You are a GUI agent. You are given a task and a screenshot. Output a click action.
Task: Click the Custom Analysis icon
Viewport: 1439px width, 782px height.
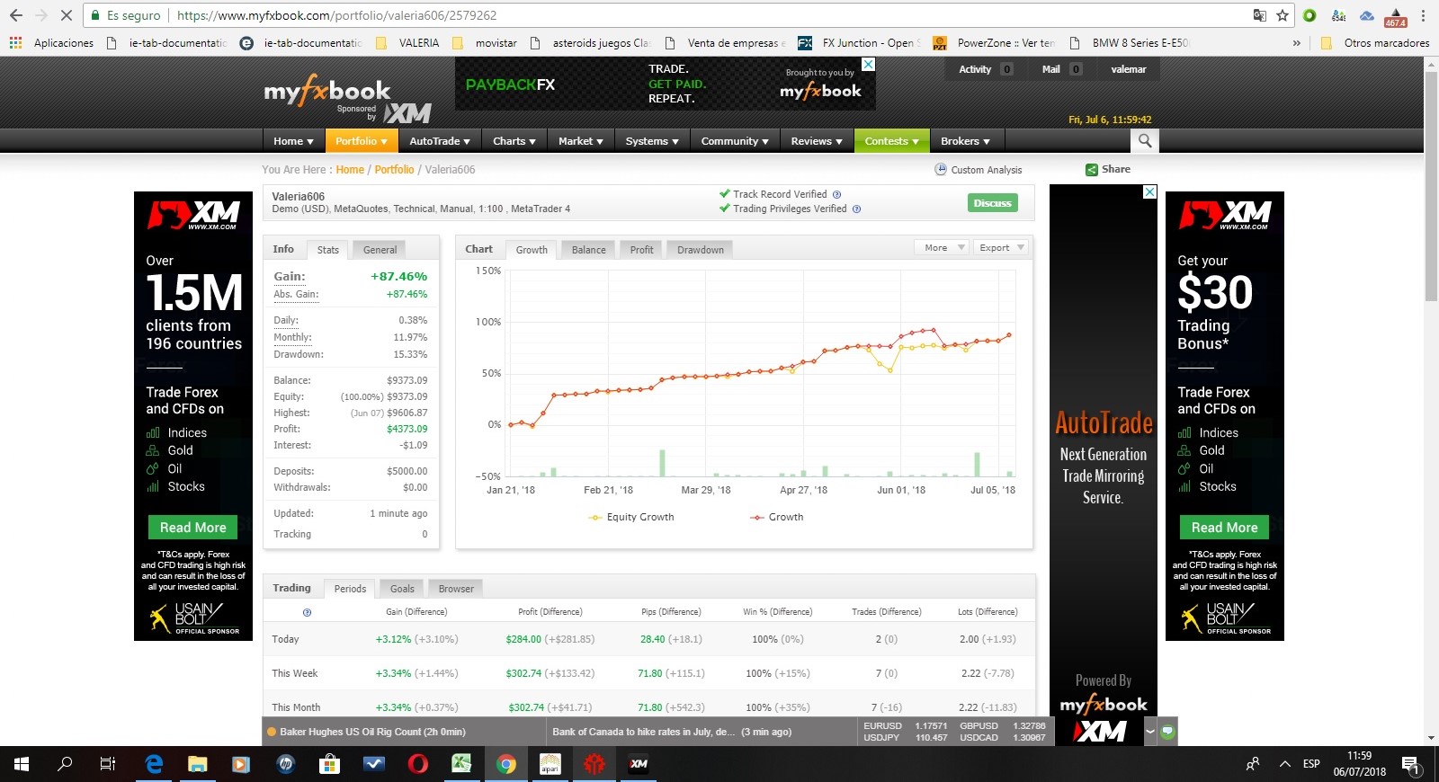pos(941,169)
